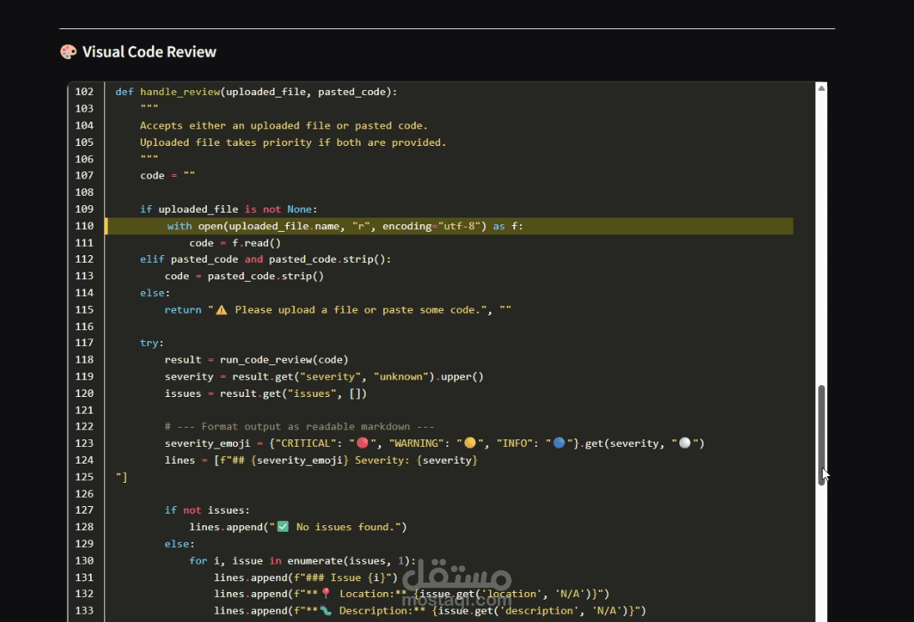The width and height of the screenshot is (914, 622).
Task: Click the 'for i, issue in enumerate' line
Action: pos(302,561)
